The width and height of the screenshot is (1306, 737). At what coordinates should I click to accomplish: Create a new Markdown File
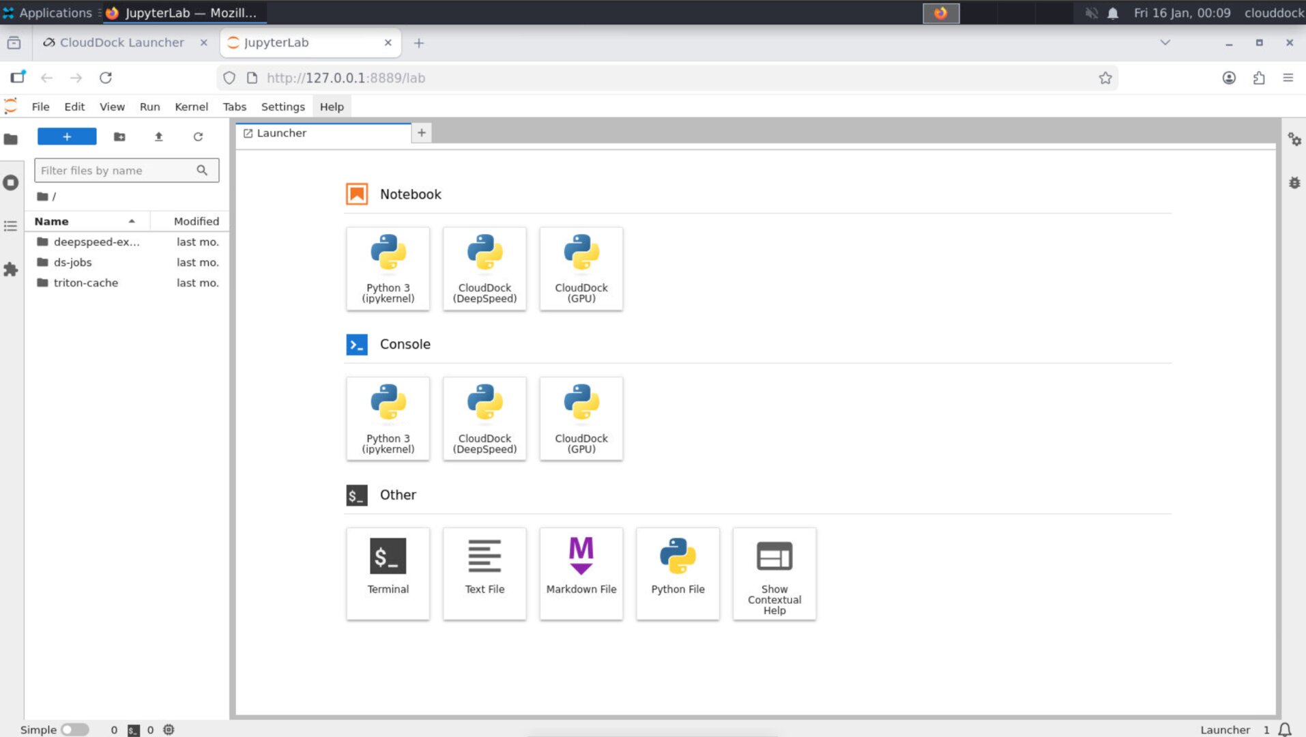coord(581,573)
